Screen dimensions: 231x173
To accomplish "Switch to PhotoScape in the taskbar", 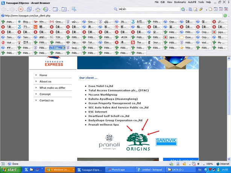I will pyautogui.click(x=120, y=170).
